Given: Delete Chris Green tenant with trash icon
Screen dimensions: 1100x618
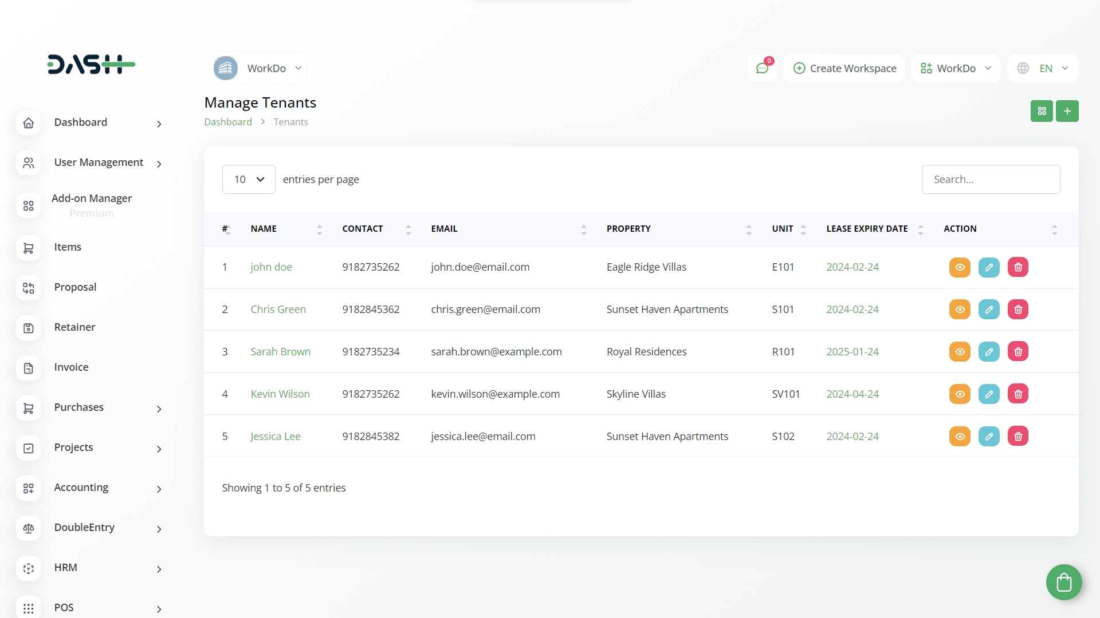Looking at the screenshot, I should click(1018, 310).
